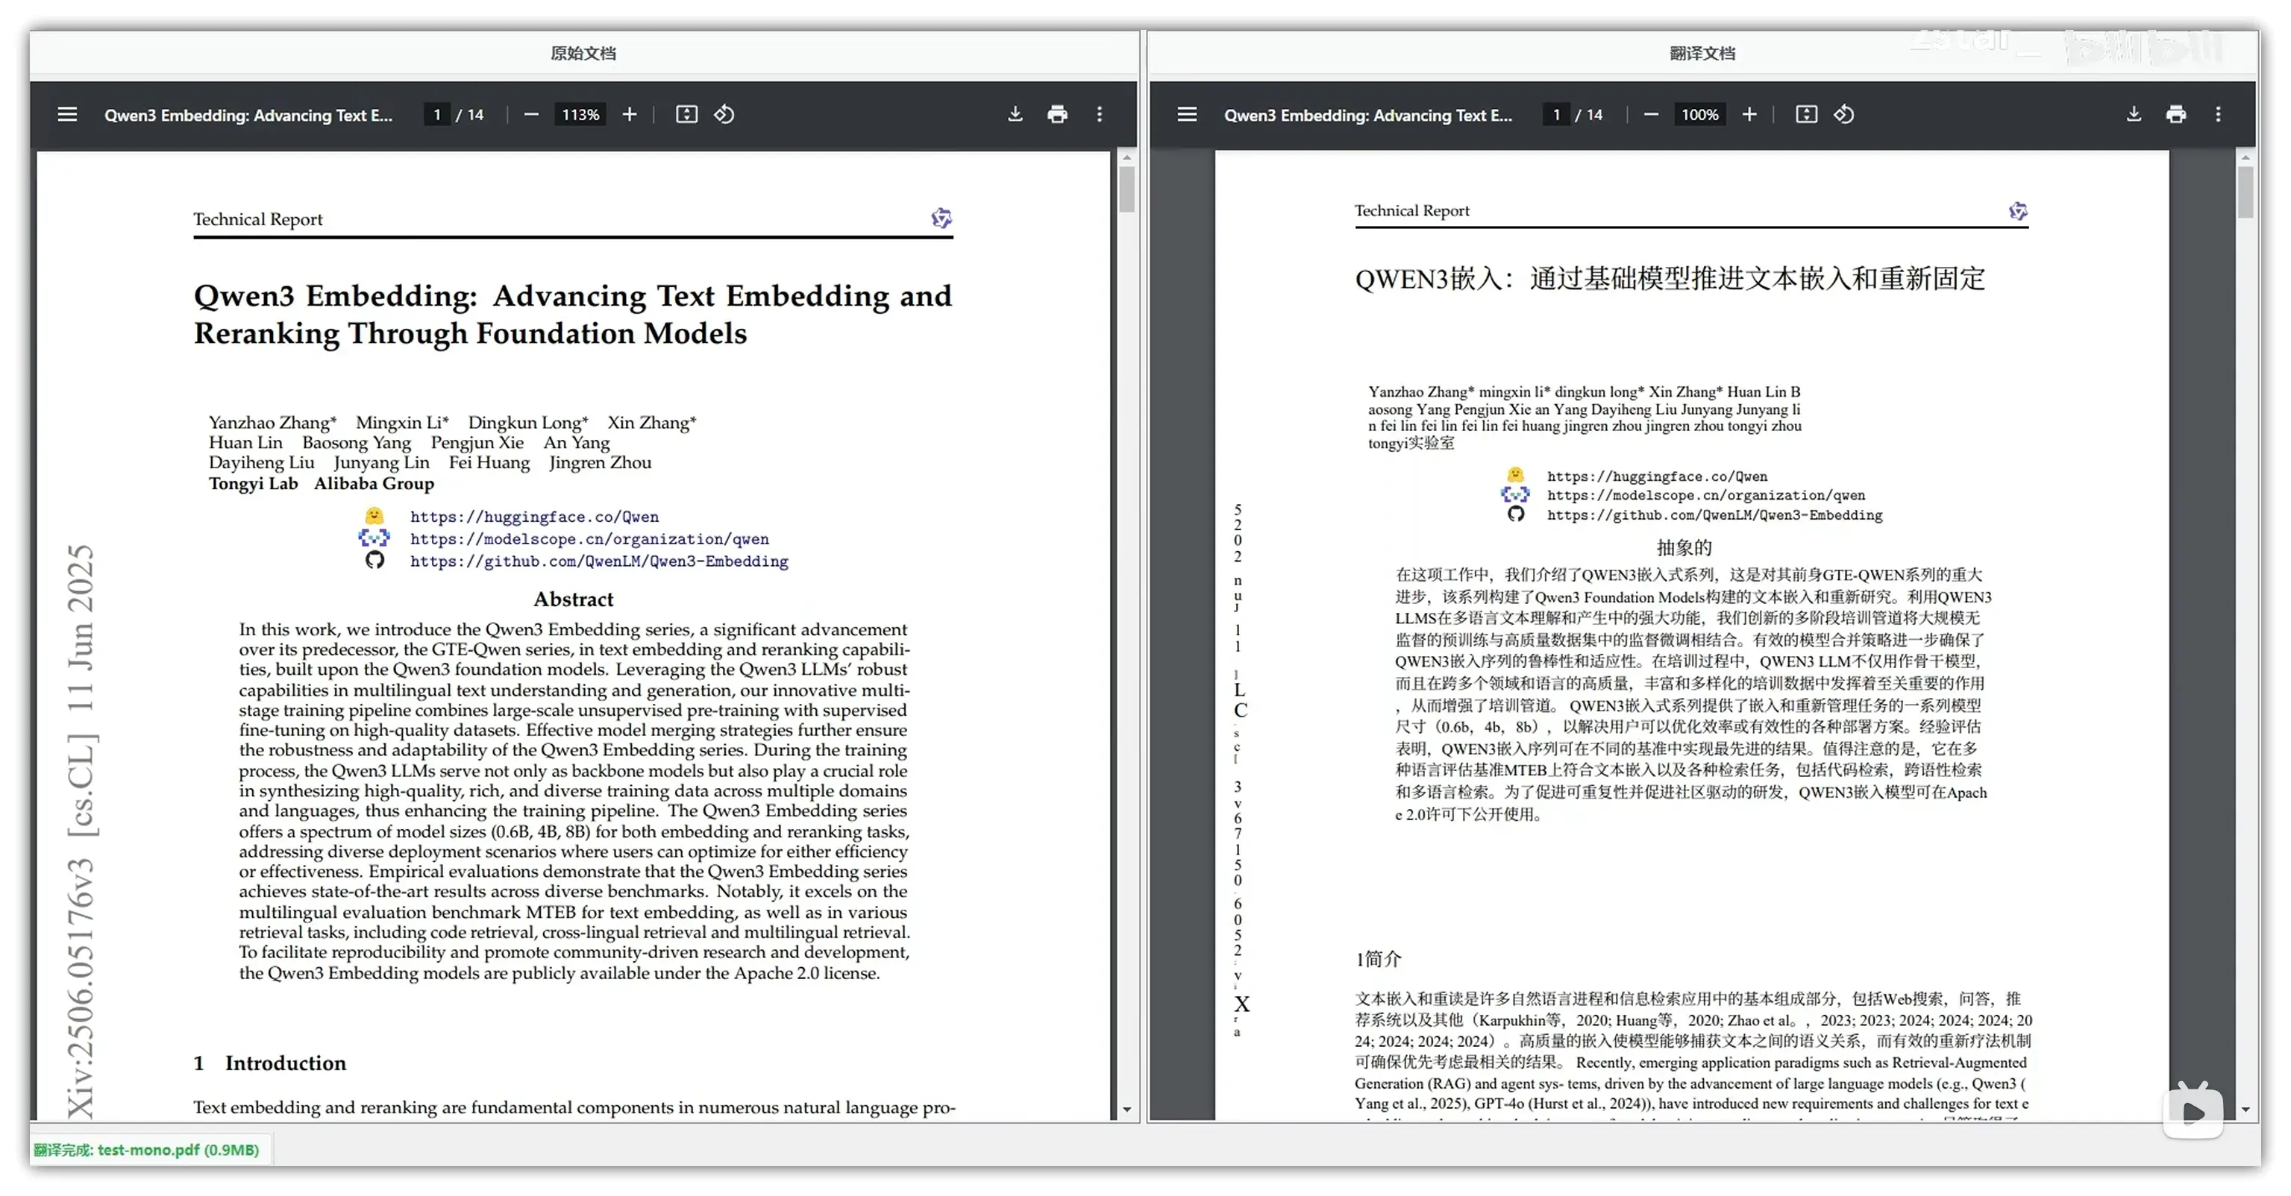Image resolution: width=2291 pixels, height=1196 pixels.
Task: Click the '1简介' heading in translation
Action: click(1378, 959)
